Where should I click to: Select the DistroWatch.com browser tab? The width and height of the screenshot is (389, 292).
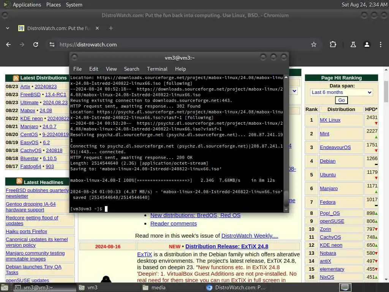[x=59, y=28]
